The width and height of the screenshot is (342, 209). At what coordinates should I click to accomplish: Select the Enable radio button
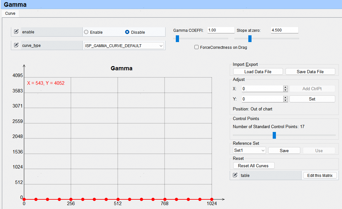[86, 32]
